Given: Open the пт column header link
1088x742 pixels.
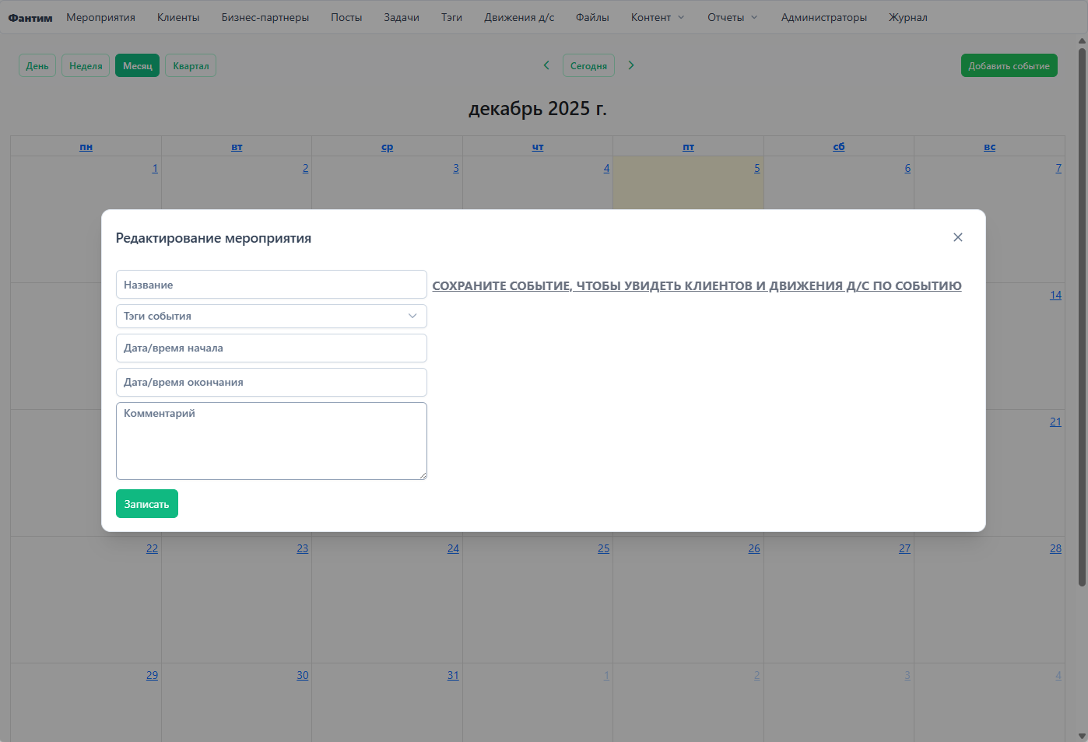Looking at the screenshot, I should 688,146.
